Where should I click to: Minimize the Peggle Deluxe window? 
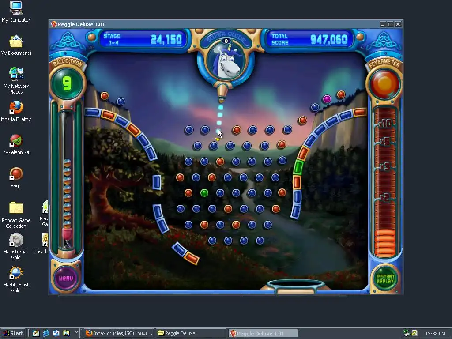pos(383,25)
